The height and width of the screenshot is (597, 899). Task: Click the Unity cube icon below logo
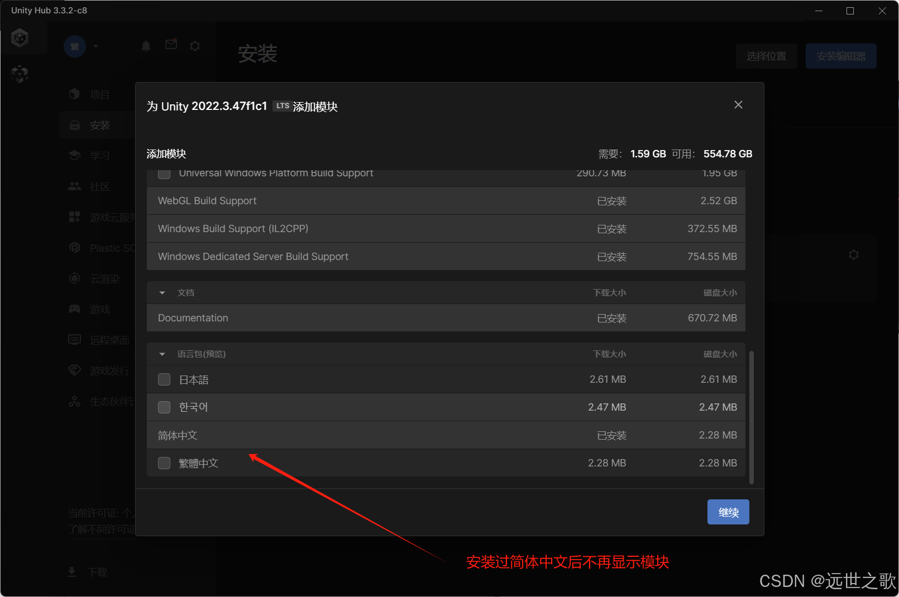pyautogui.click(x=20, y=74)
